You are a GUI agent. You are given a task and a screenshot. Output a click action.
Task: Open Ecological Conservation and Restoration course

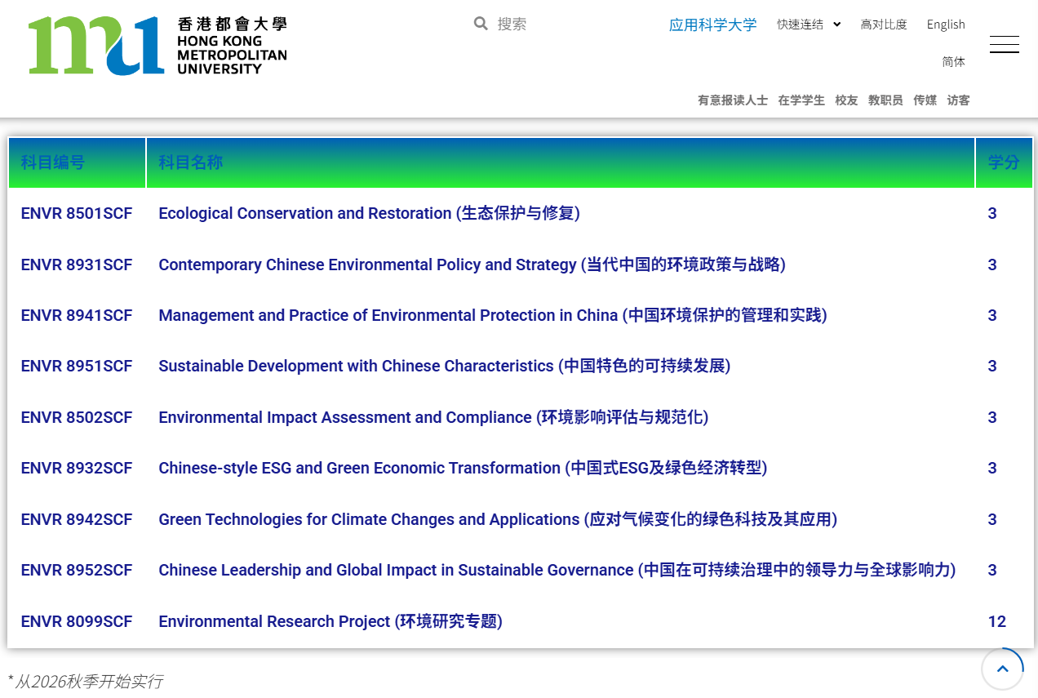point(369,213)
